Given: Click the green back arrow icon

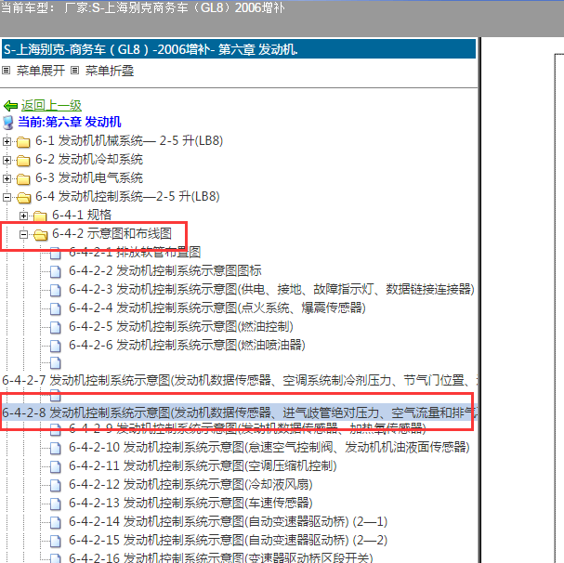Looking at the screenshot, I should [x=10, y=106].
